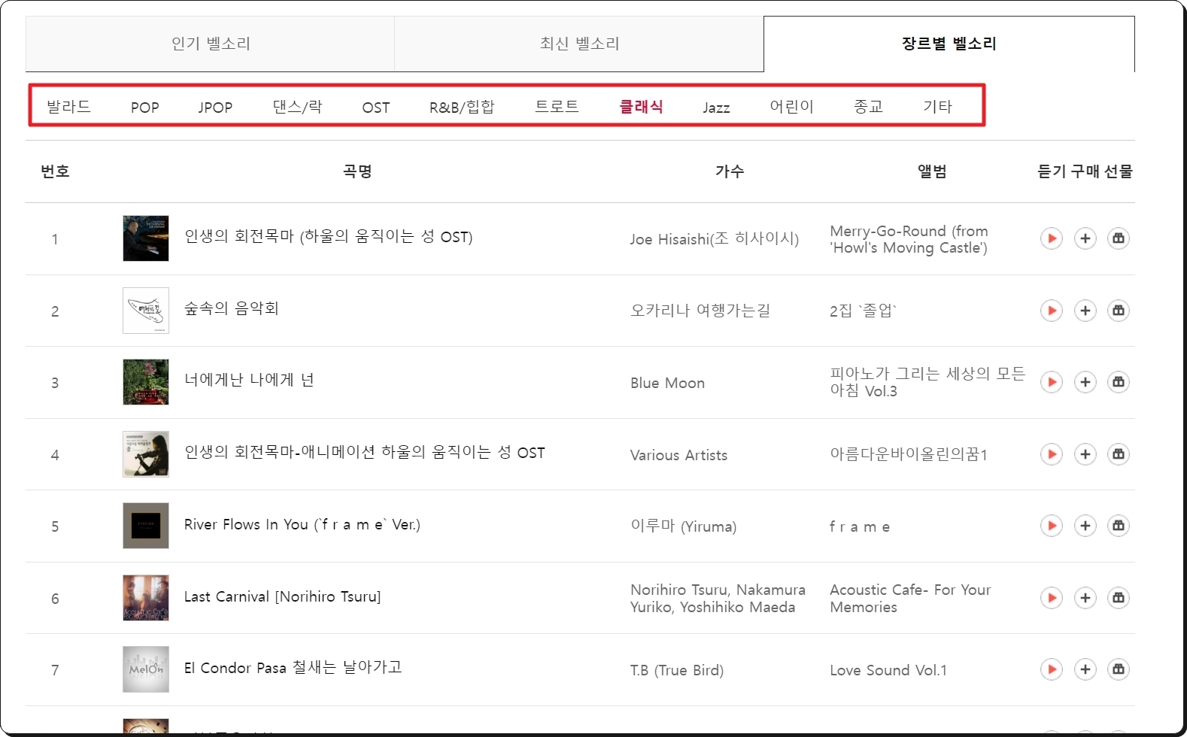Click artist T.B (True Bird)

(x=677, y=670)
